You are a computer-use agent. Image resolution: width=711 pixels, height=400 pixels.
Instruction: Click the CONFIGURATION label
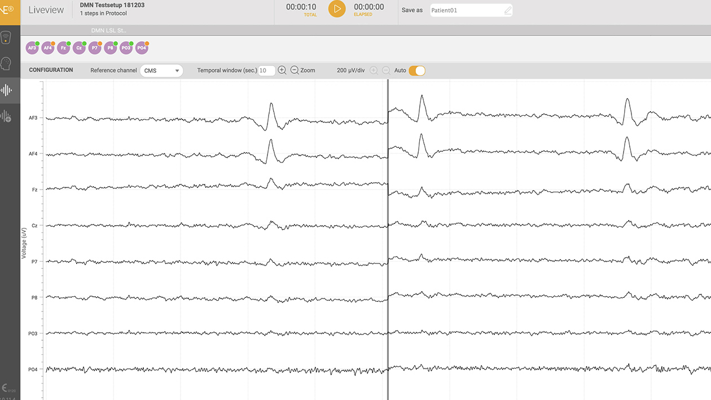click(51, 71)
